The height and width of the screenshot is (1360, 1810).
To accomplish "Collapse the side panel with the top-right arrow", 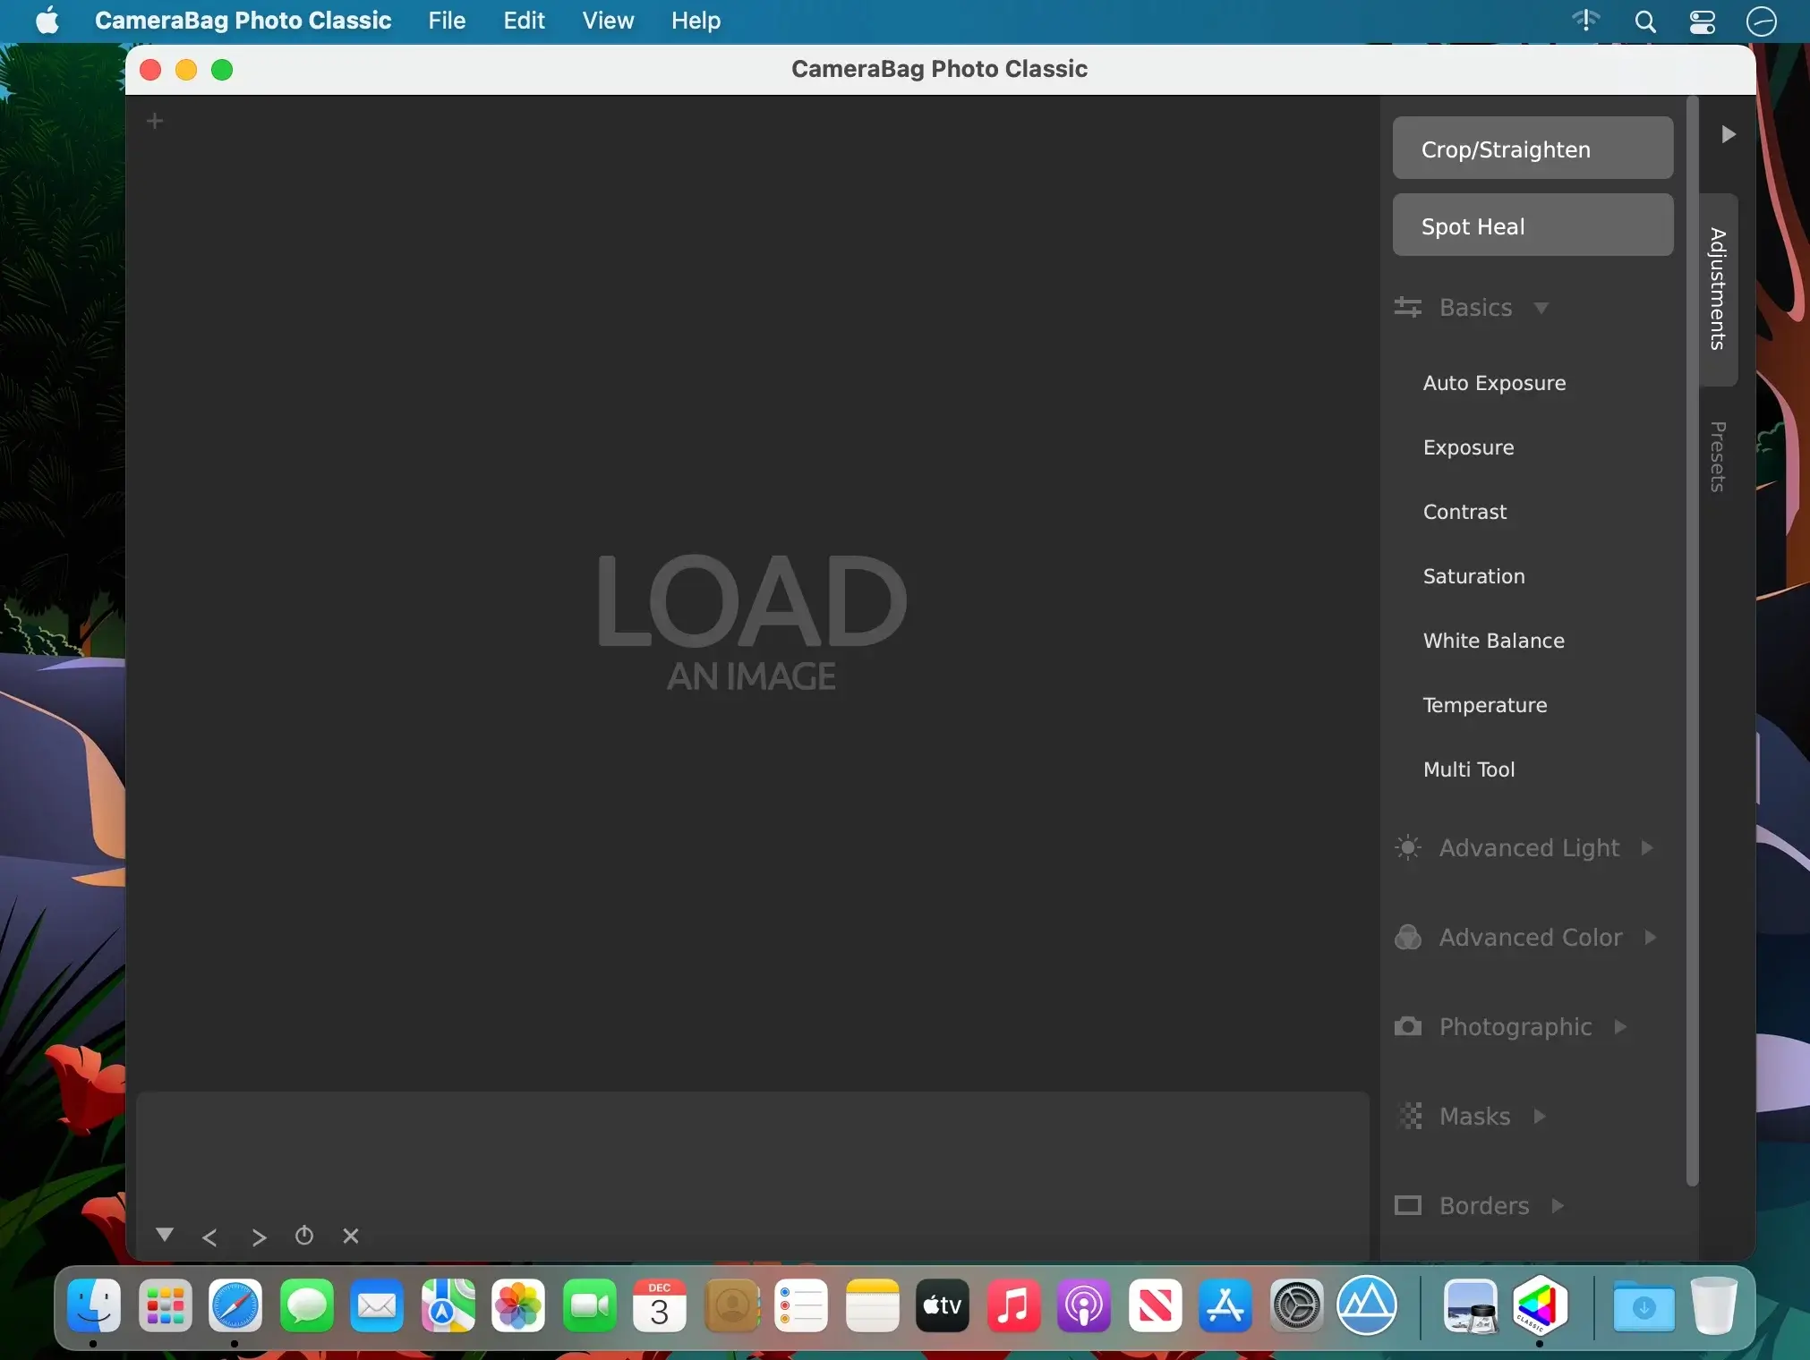I will 1729,134.
